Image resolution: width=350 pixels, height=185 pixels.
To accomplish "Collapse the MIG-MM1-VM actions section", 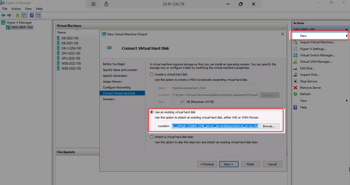I will click(x=347, y=30).
